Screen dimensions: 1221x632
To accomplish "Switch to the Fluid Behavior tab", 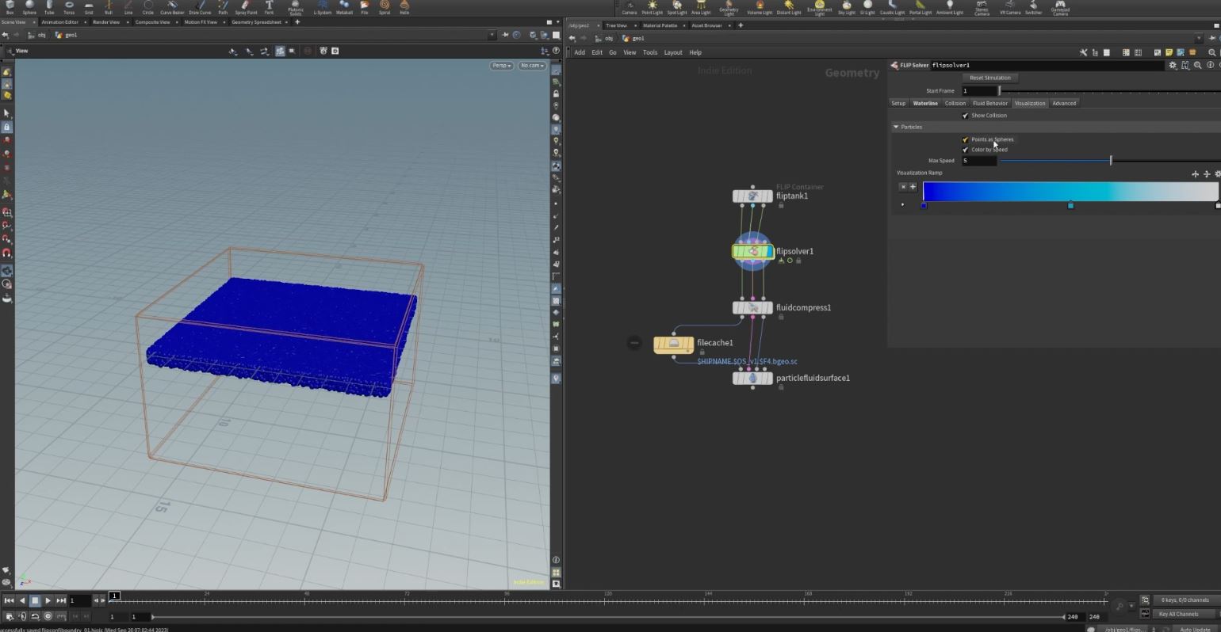I will click(x=989, y=103).
